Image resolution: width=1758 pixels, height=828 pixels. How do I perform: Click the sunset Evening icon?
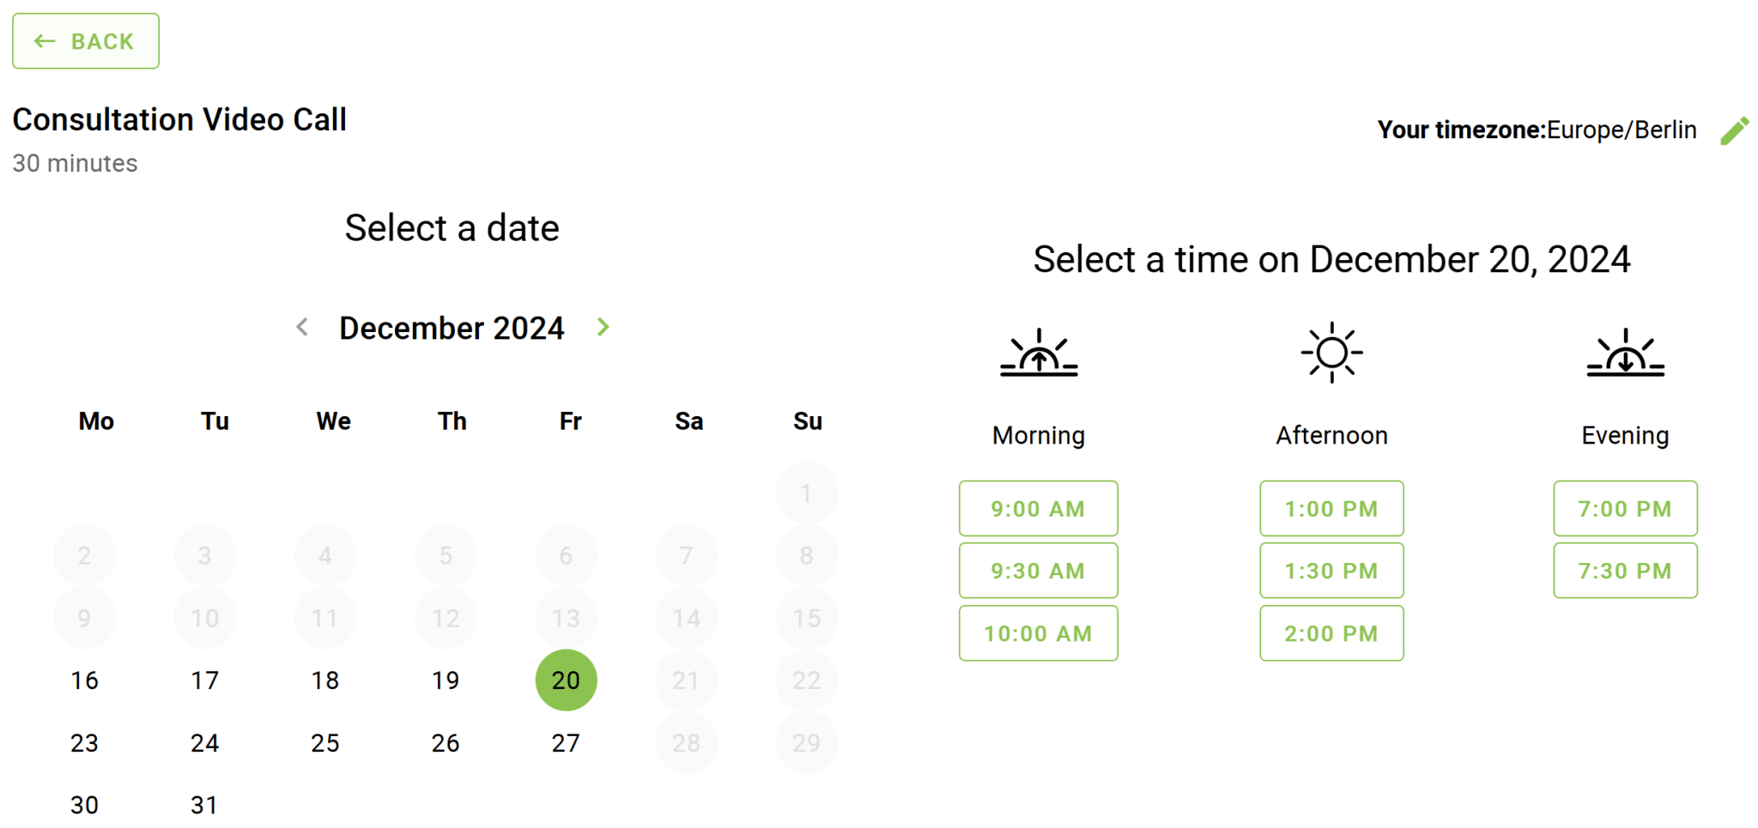click(x=1624, y=354)
